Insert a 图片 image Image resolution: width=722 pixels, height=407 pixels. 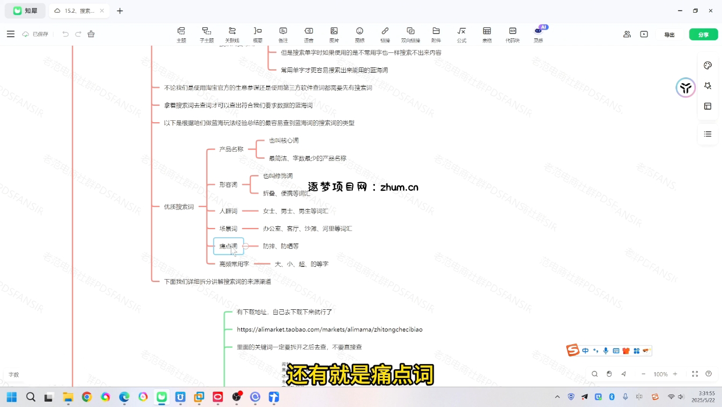[334, 35]
